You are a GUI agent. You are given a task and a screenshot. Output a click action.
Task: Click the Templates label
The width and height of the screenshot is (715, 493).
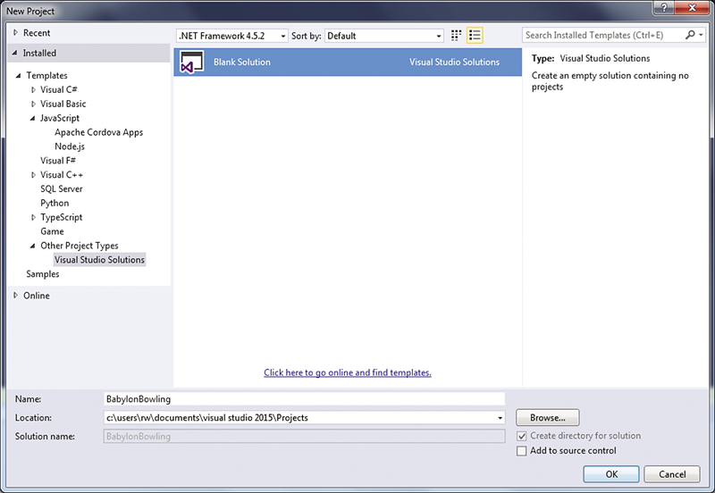47,76
